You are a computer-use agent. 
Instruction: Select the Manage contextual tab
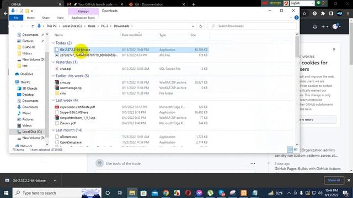pyautogui.click(x=83, y=11)
